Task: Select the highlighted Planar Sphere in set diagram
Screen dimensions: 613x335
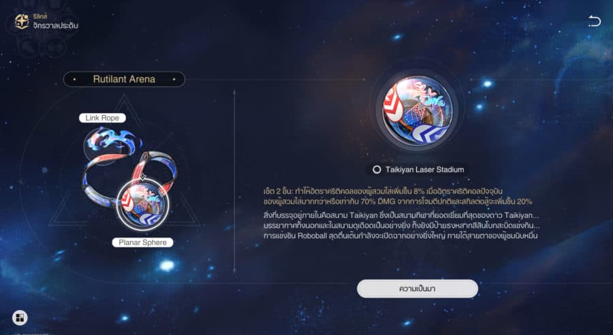Action: click(x=143, y=205)
